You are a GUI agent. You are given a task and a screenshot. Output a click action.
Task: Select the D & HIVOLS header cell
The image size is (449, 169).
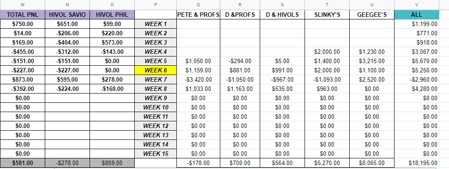click(x=282, y=15)
